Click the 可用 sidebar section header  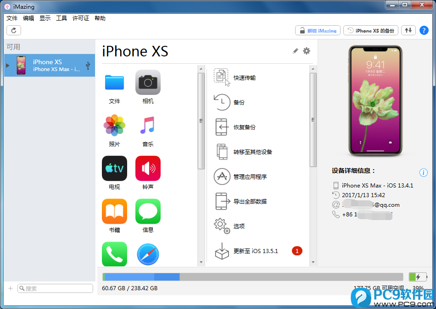(x=13, y=47)
